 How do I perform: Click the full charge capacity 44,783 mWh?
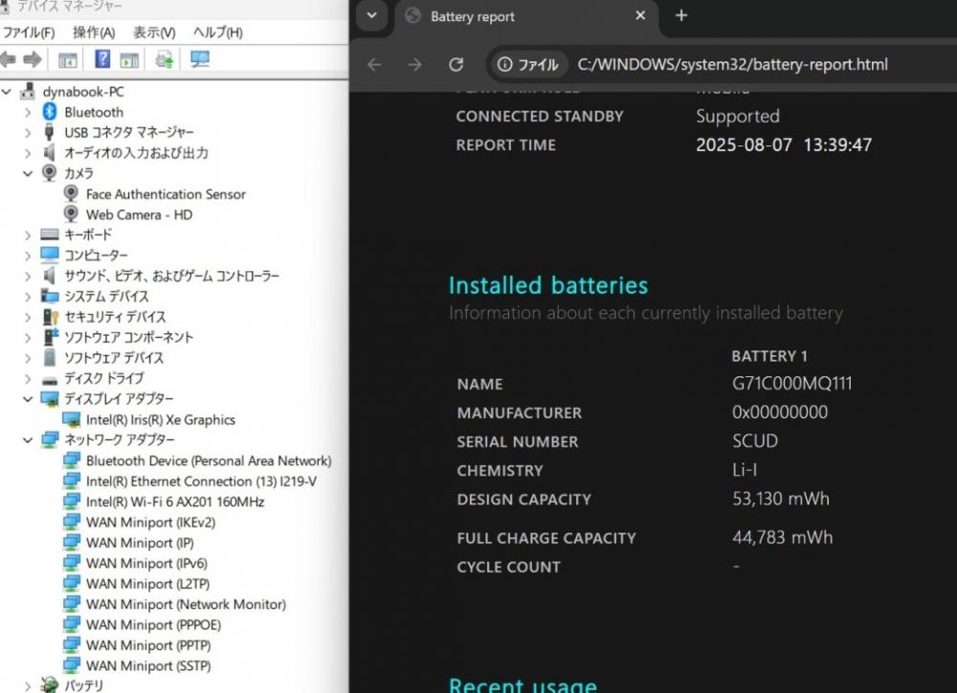tap(782, 537)
